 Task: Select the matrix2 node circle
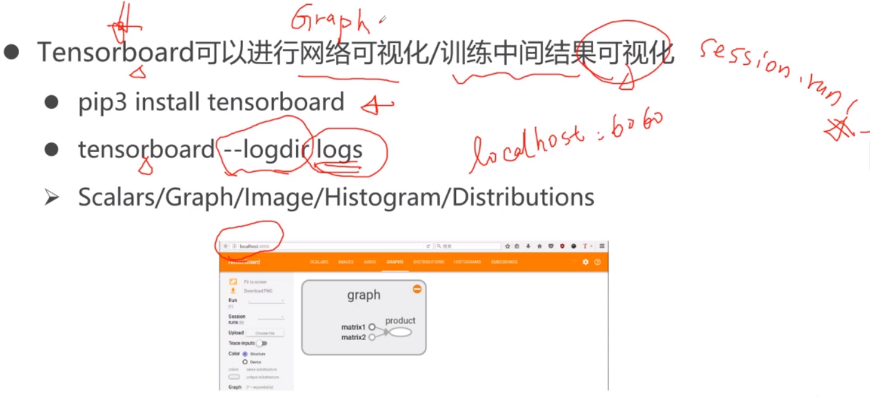coord(372,337)
